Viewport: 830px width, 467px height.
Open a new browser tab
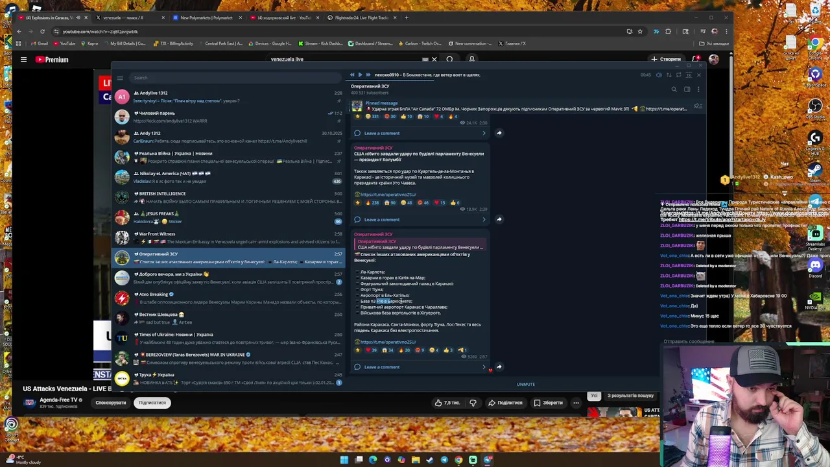click(x=407, y=18)
